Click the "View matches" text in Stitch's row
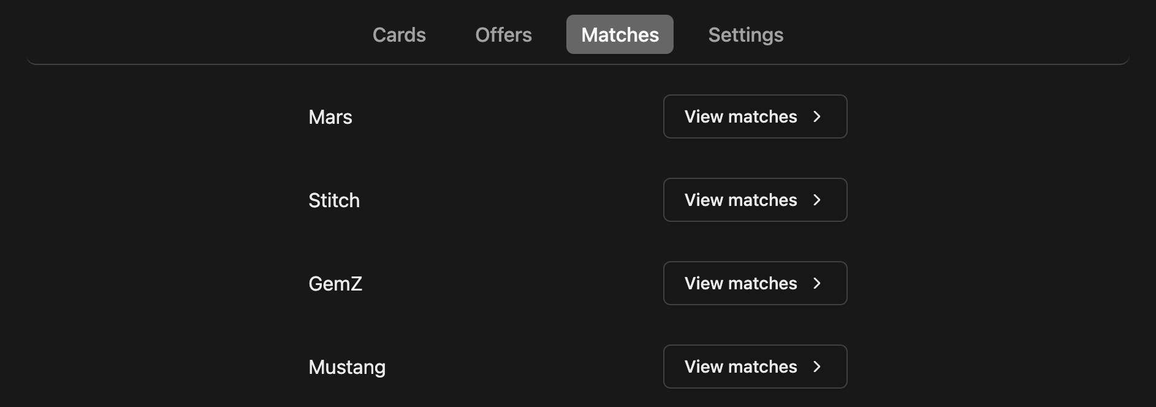Viewport: 1156px width, 407px height. pos(740,200)
